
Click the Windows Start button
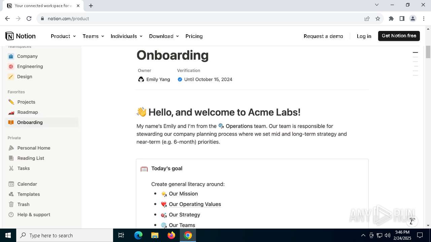tap(8, 235)
